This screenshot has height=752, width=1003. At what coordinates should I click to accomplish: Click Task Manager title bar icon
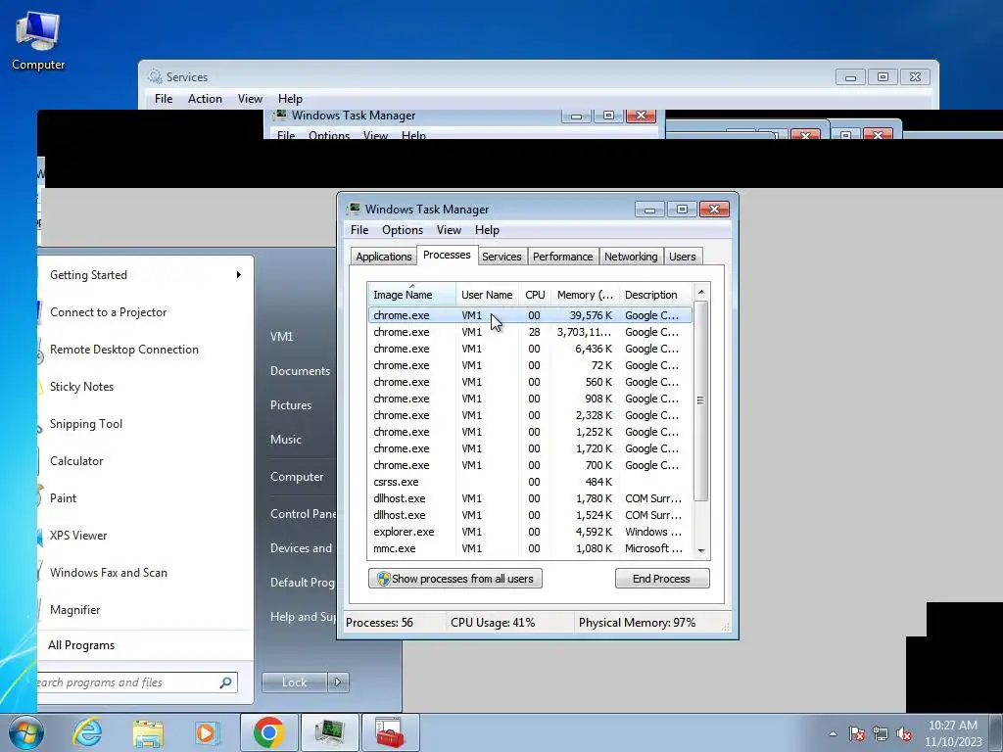click(353, 210)
